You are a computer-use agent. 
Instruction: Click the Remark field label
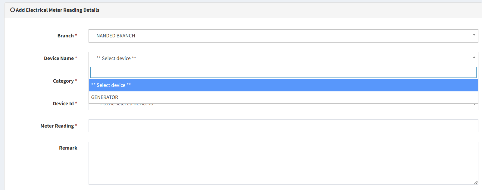click(x=68, y=148)
